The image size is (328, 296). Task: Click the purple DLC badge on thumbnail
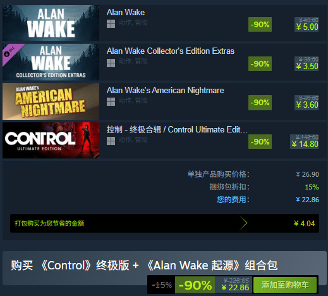(x=11, y=53)
